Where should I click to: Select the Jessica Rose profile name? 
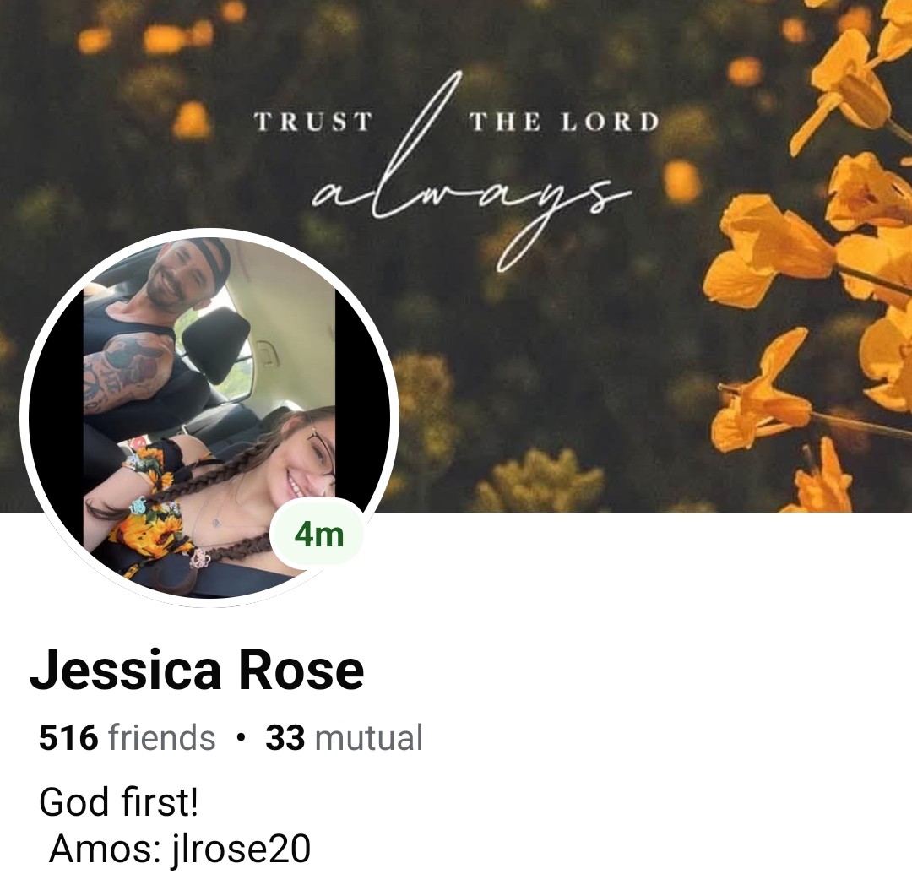click(x=197, y=671)
